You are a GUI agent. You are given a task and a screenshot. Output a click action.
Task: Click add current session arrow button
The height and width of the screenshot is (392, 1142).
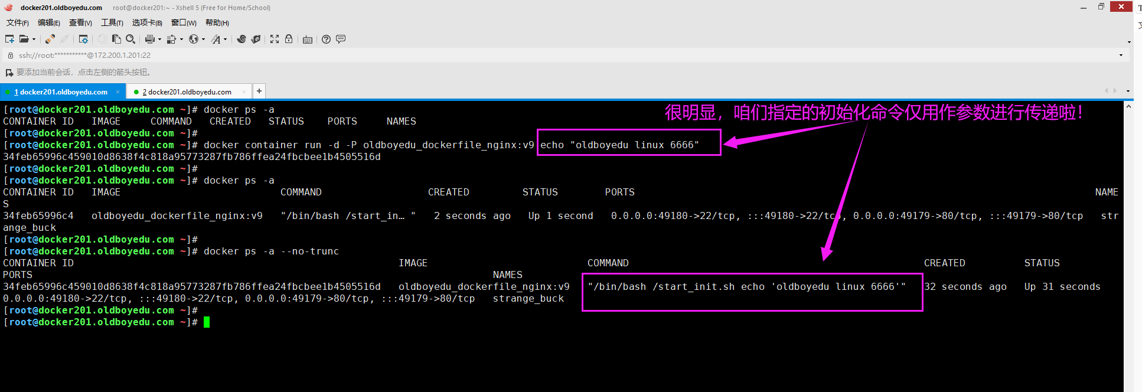pyautogui.click(x=9, y=73)
